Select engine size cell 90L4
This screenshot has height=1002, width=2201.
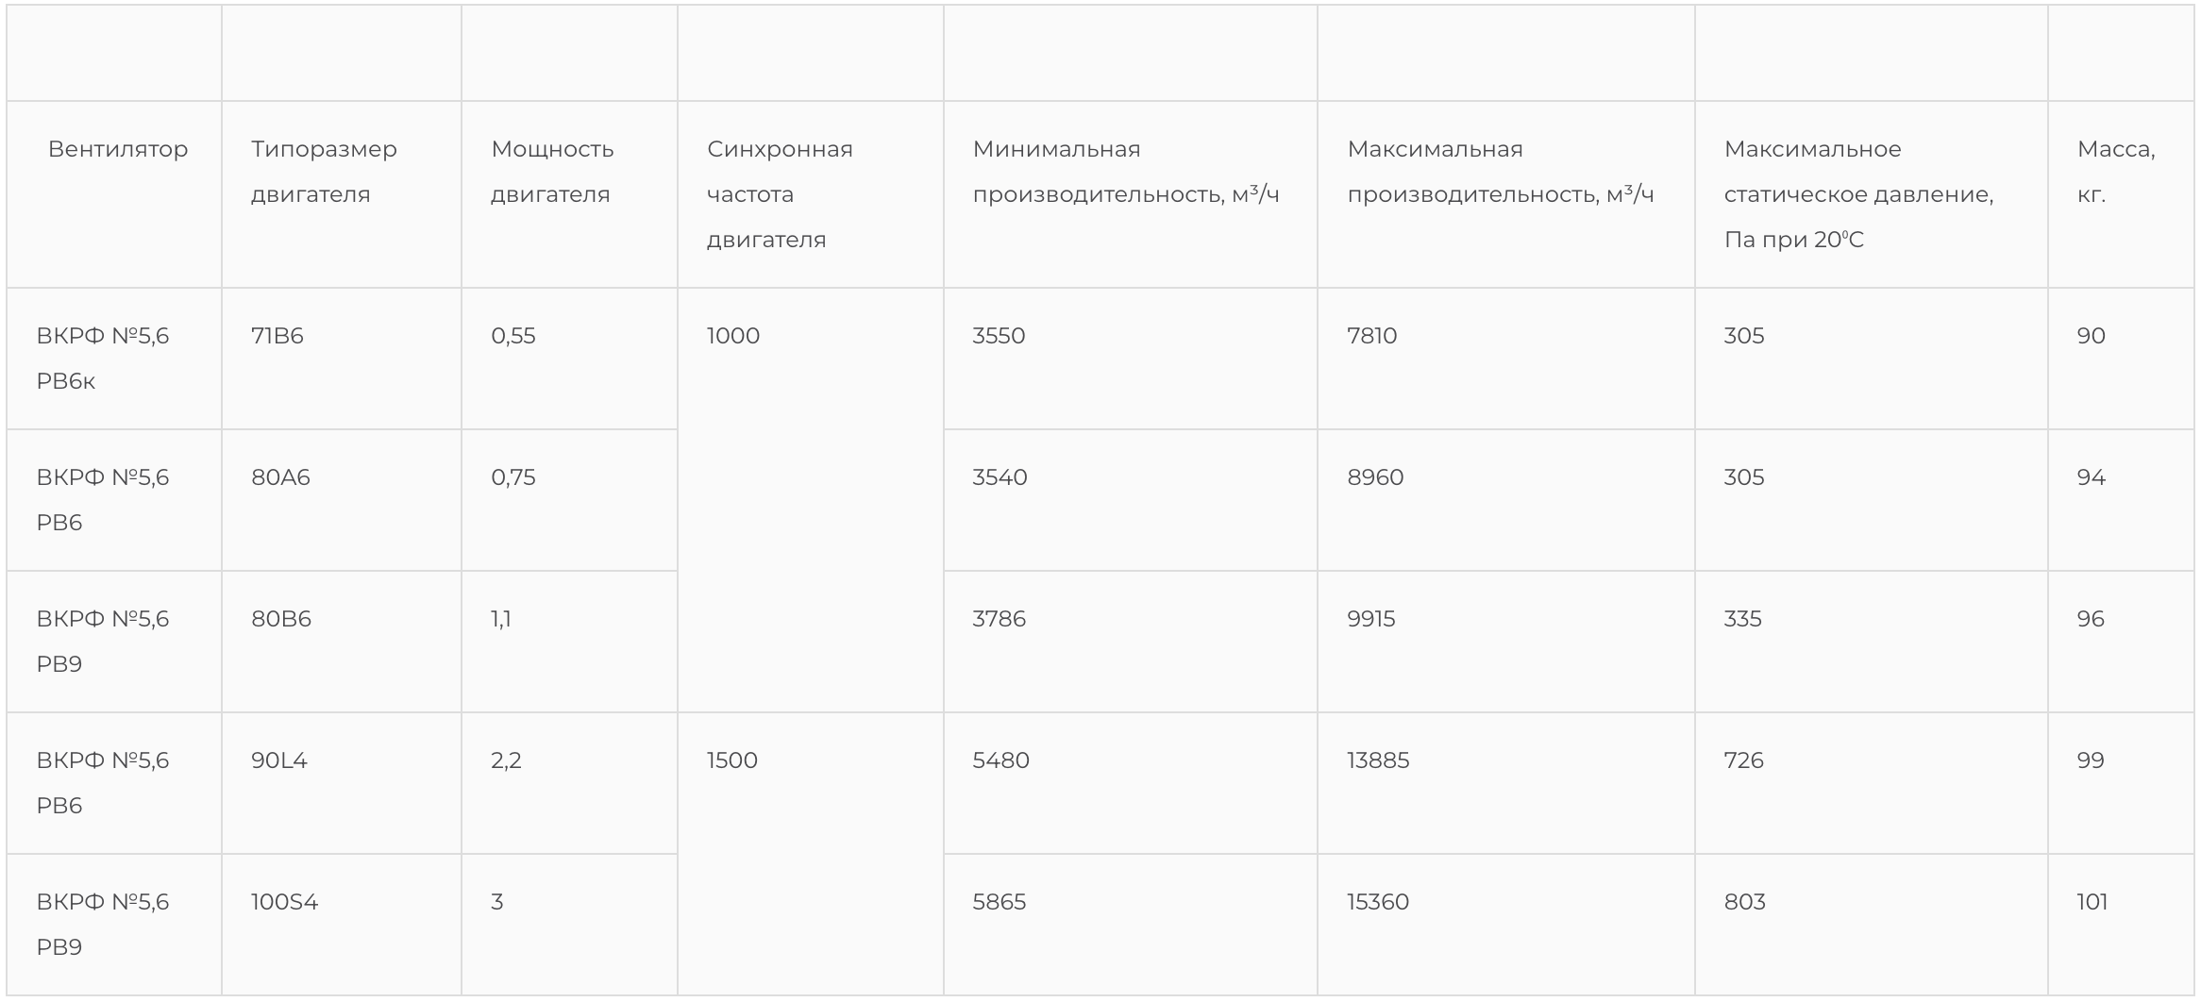[x=279, y=760]
